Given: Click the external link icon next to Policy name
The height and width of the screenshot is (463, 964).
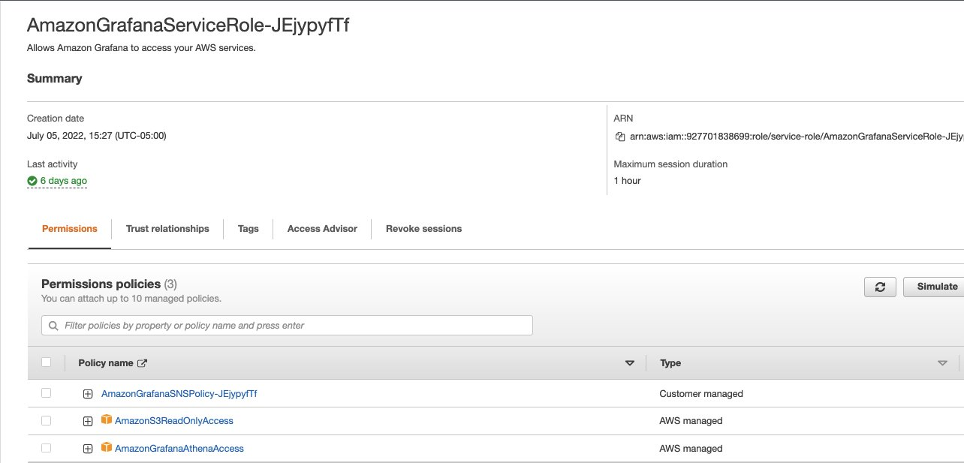Looking at the screenshot, I should [142, 362].
